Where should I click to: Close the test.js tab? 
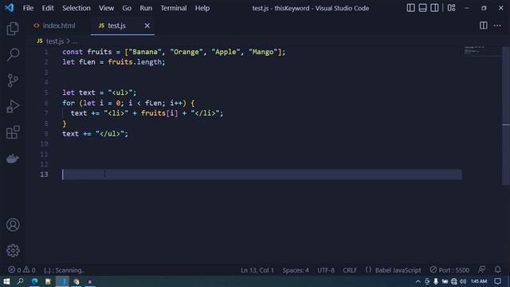tap(147, 26)
